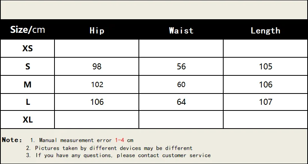Click the red 1-4 error range text
Viewport: 308px width, 164px height.
[x=120, y=140]
